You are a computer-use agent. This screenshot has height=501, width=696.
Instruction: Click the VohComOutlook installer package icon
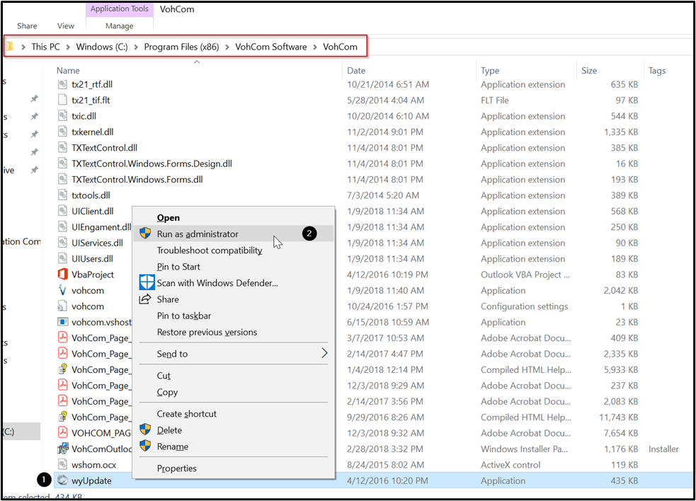(62, 449)
